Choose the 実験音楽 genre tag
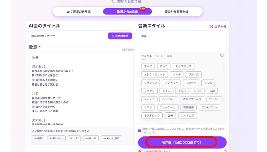Viewport: 267px width, 152px height. tap(188, 108)
